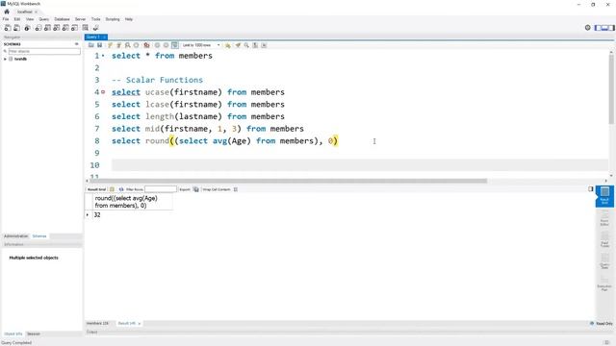Execute statement under cursor icon
Image resolution: width=616 pixels, height=346 pixels.
[118, 45]
